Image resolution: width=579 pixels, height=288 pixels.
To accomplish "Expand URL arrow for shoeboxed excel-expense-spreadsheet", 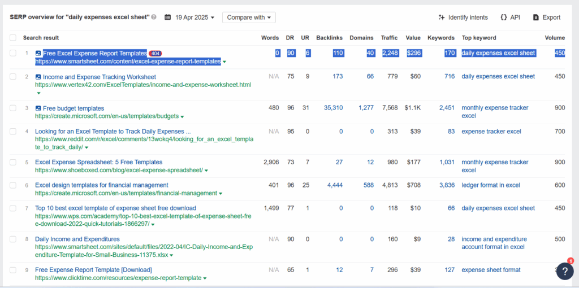I will pos(206,171).
